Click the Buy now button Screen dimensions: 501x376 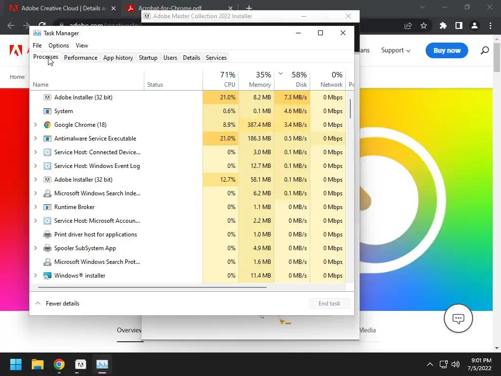pyautogui.click(x=447, y=50)
